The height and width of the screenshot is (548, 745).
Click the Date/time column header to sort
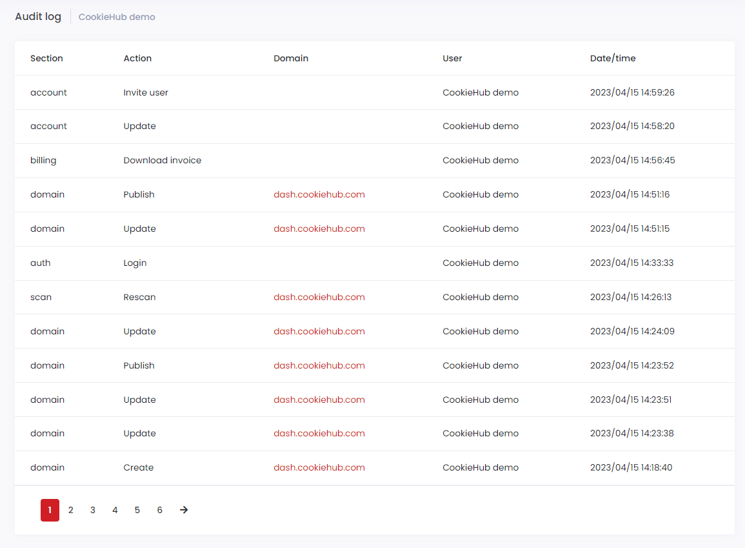pyautogui.click(x=612, y=58)
